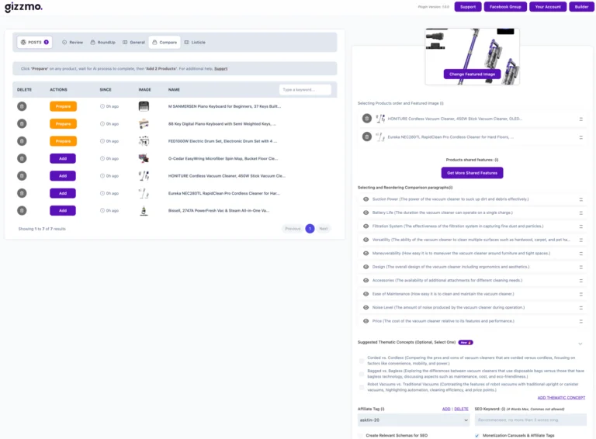Image resolution: width=596 pixels, height=439 pixels.
Task: Toggle visibility of Battery Life paragraph
Action: click(366, 213)
